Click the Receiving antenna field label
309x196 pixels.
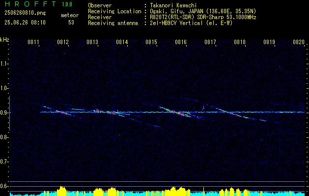pyautogui.click(x=113, y=23)
